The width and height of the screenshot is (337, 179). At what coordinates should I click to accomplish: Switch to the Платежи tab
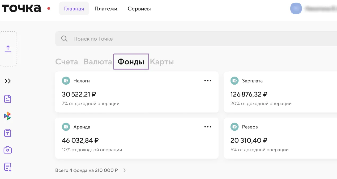pos(106,9)
